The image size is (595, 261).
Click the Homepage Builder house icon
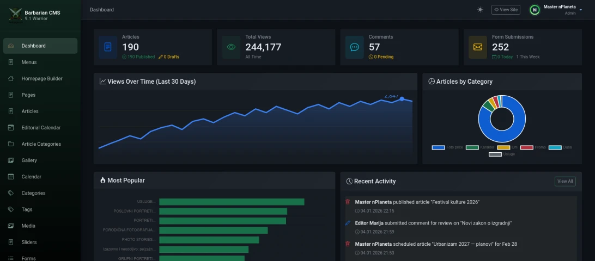pyautogui.click(x=11, y=79)
